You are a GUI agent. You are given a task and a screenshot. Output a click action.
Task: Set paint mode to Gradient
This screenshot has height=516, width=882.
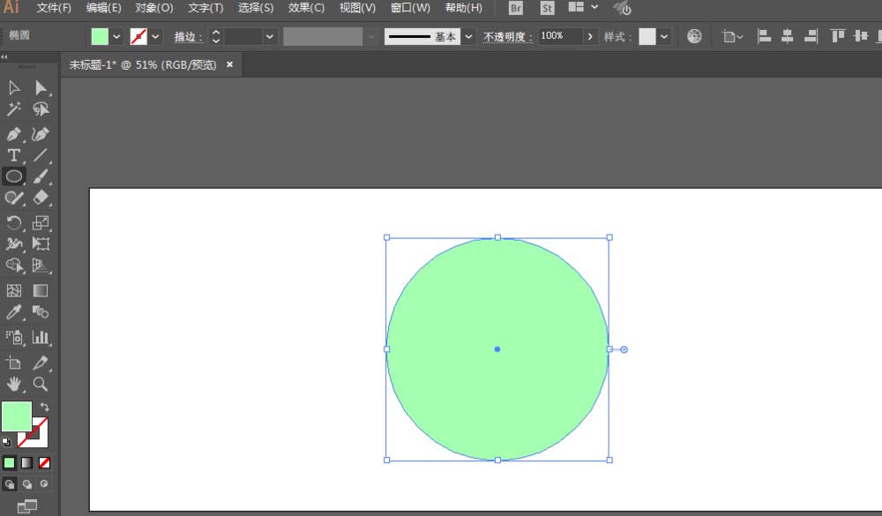pyautogui.click(x=27, y=463)
